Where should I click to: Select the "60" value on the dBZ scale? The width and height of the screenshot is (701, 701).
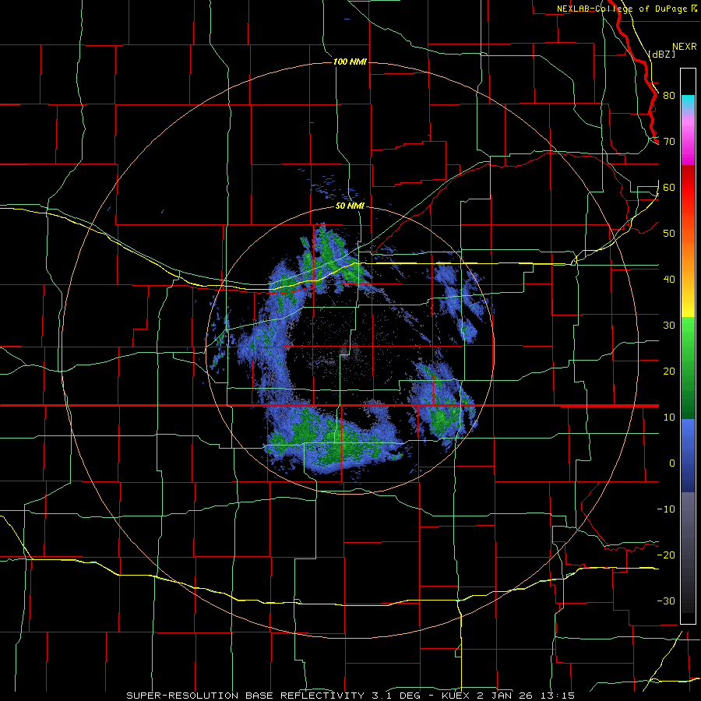pyautogui.click(x=669, y=187)
